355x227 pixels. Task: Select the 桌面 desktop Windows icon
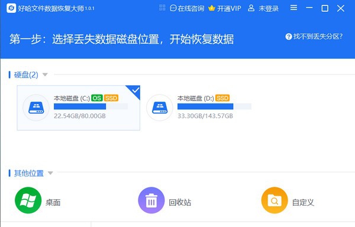(28, 200)
